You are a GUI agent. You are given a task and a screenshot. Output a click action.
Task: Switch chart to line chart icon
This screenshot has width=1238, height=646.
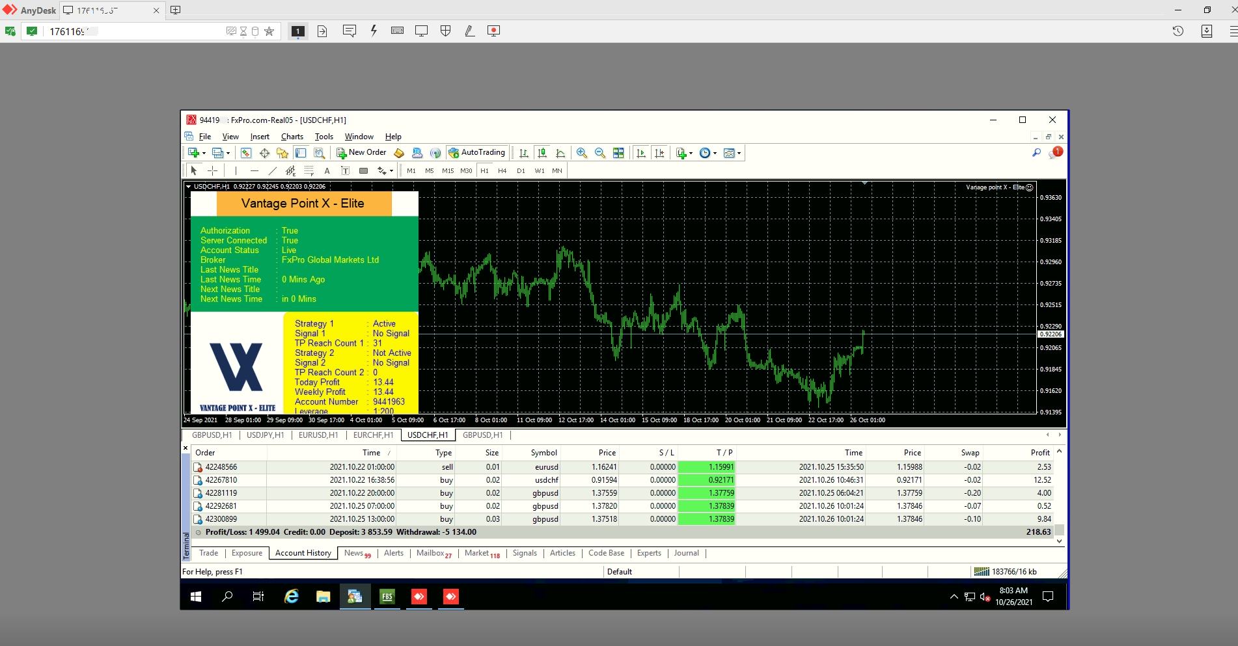point(560,153)
